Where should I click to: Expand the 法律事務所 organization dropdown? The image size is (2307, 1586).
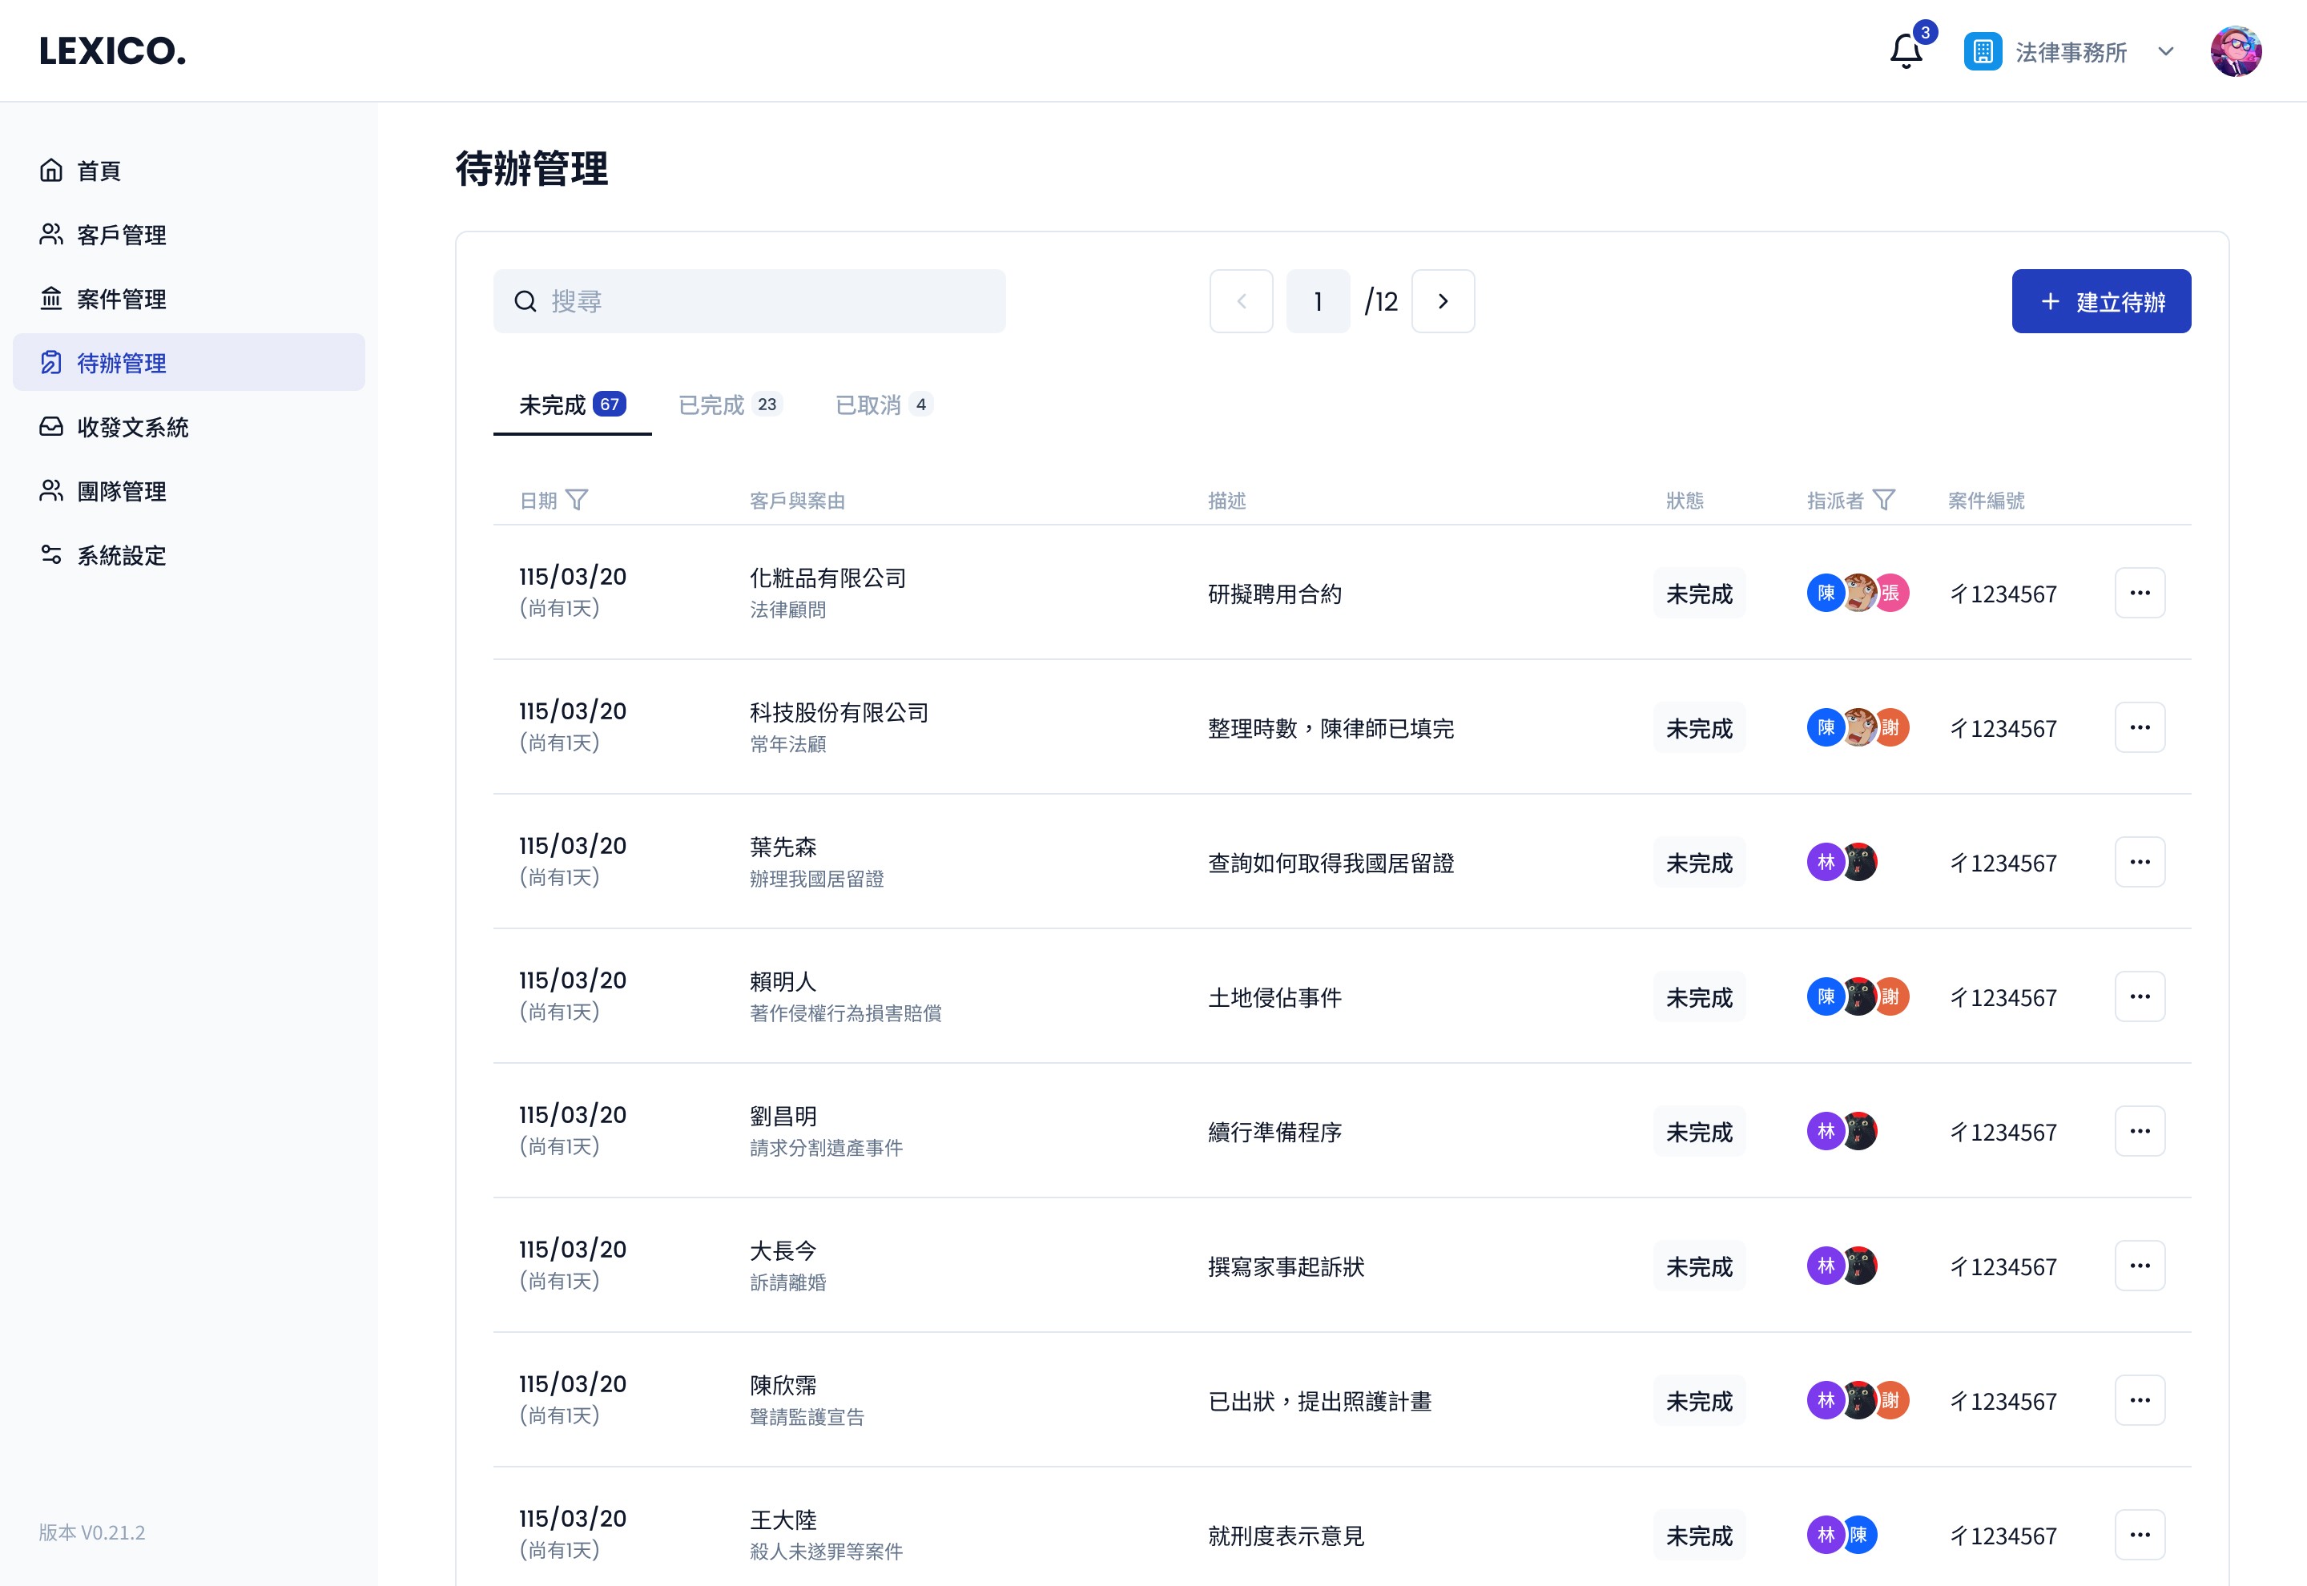pyautogui.click(x=2166, y=50)
